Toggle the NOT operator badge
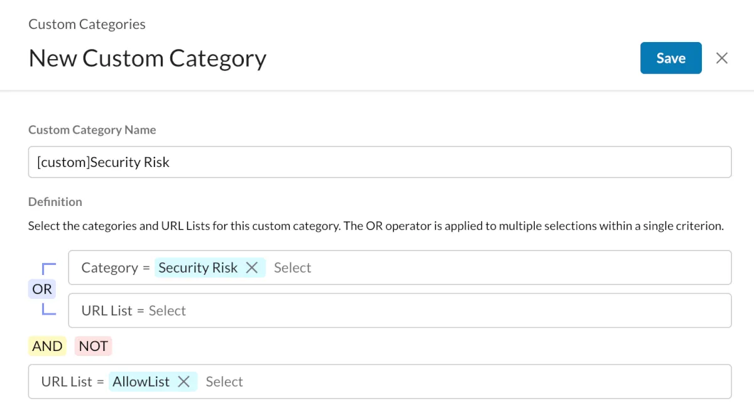Viewport: 754px width, 410px height. pos(93,346)
